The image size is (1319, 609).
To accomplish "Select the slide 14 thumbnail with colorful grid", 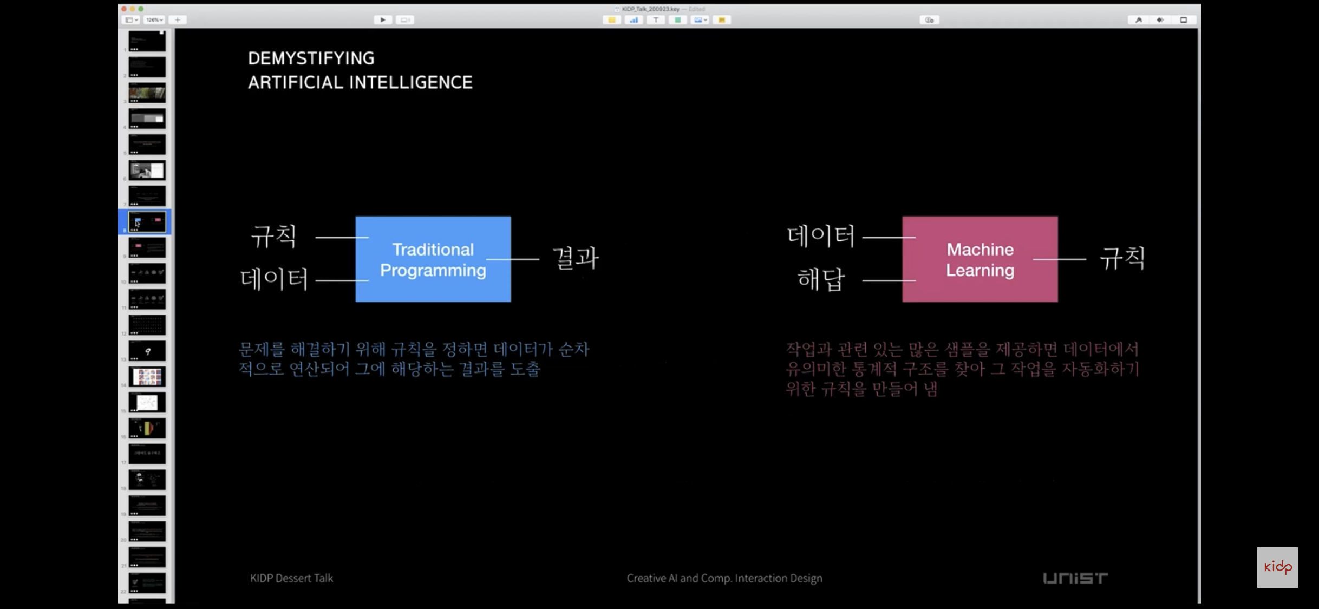I will point(147,376).
